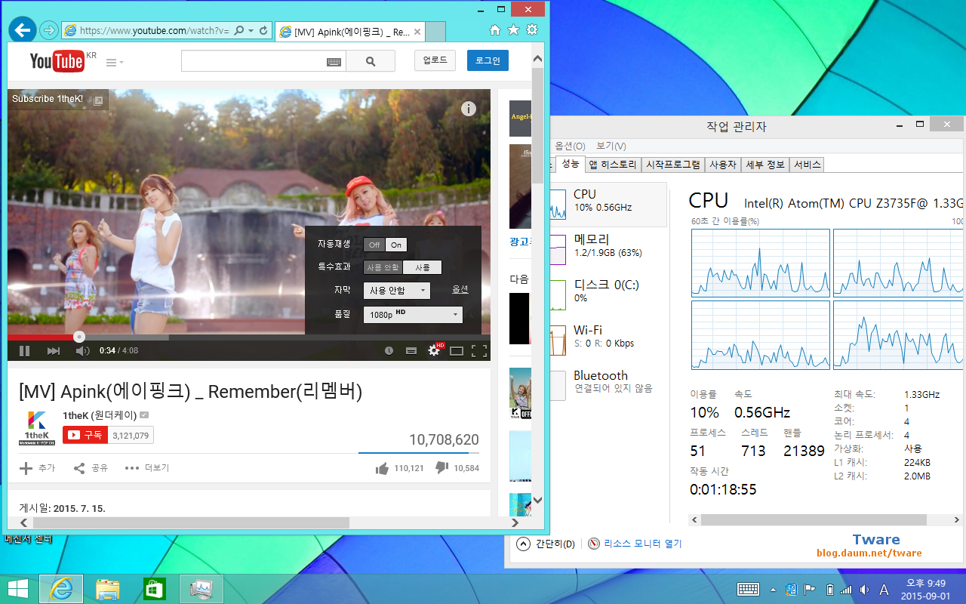Image resolution: width=966 pixels, height=604 pixels.
Task: Toggle the player subtitles icon
Action: (x=411, y=350)
